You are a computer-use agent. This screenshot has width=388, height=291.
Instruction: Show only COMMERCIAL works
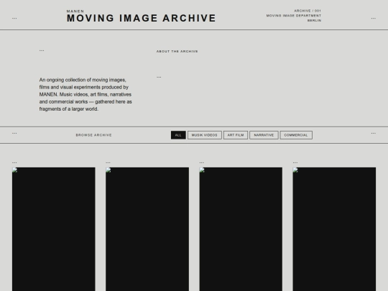click(x=296, y=135)
